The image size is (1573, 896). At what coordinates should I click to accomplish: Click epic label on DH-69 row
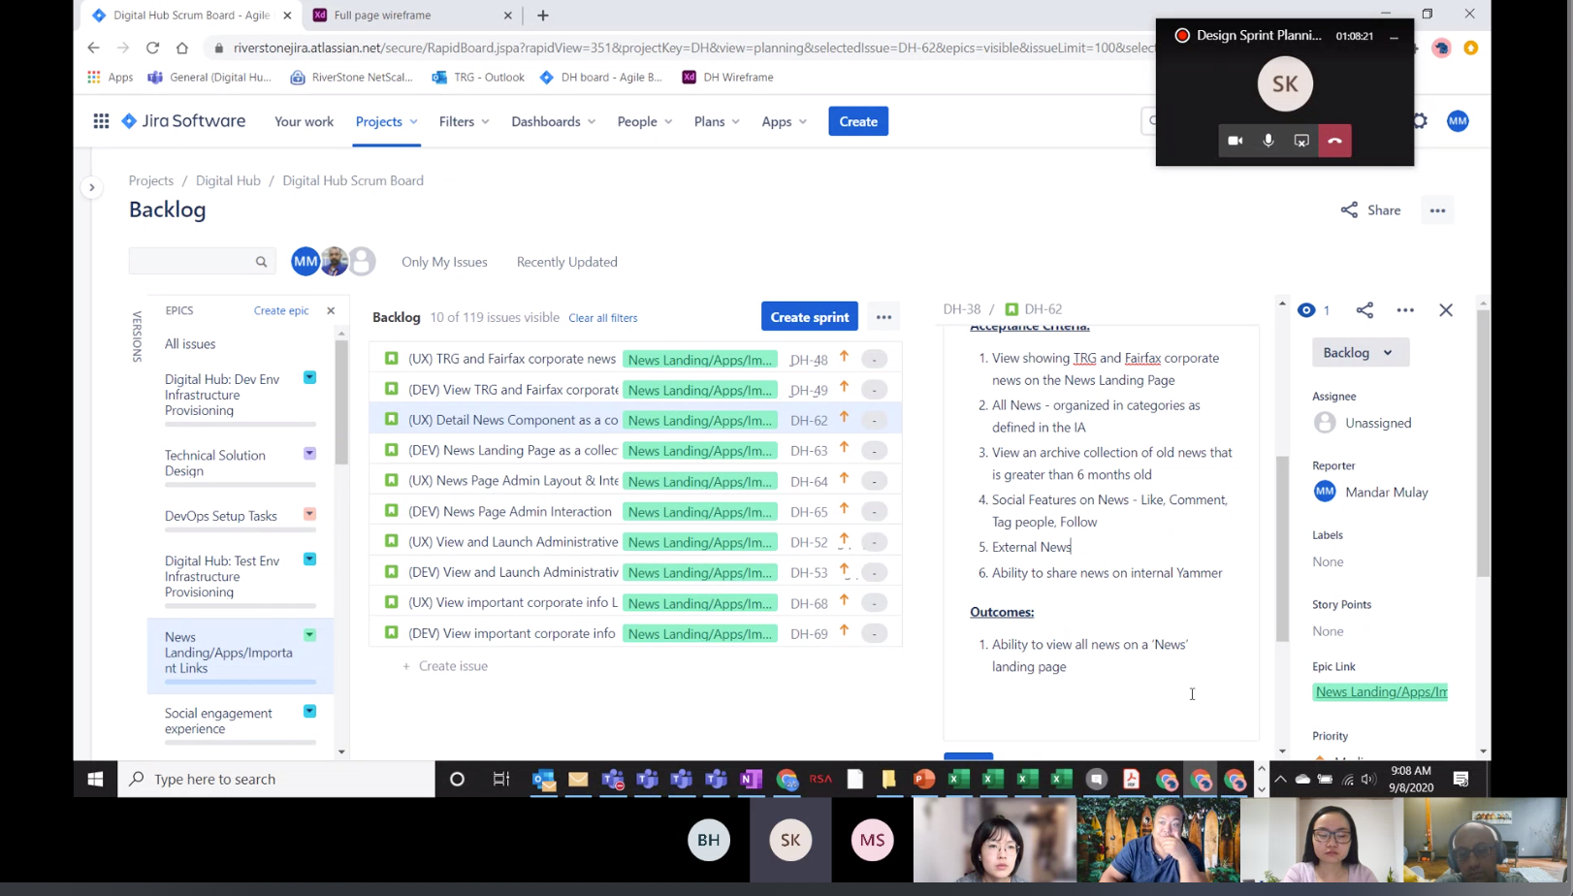[700, 634]
